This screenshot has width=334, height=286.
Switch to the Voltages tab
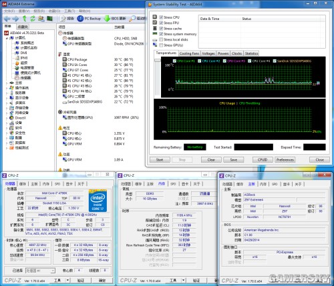(x=208, y=53)
